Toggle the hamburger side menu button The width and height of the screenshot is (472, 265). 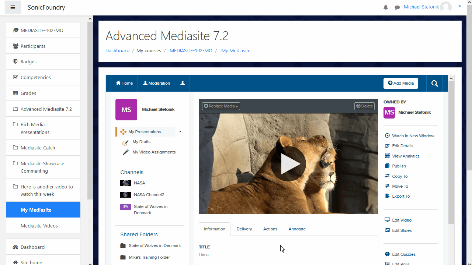click(13, 7)
